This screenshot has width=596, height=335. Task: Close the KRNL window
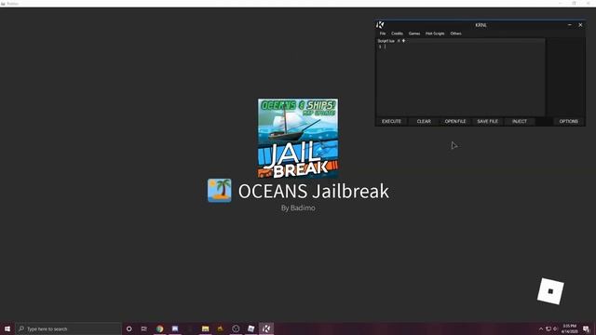pyautogui.click(x=580, y=25)
